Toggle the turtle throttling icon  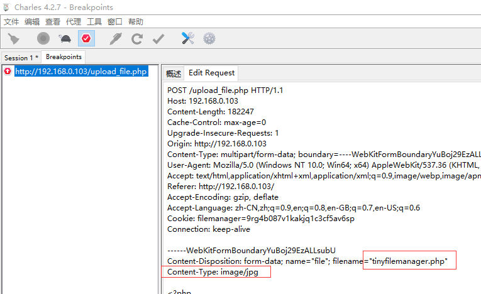click(x=65, y=38)
